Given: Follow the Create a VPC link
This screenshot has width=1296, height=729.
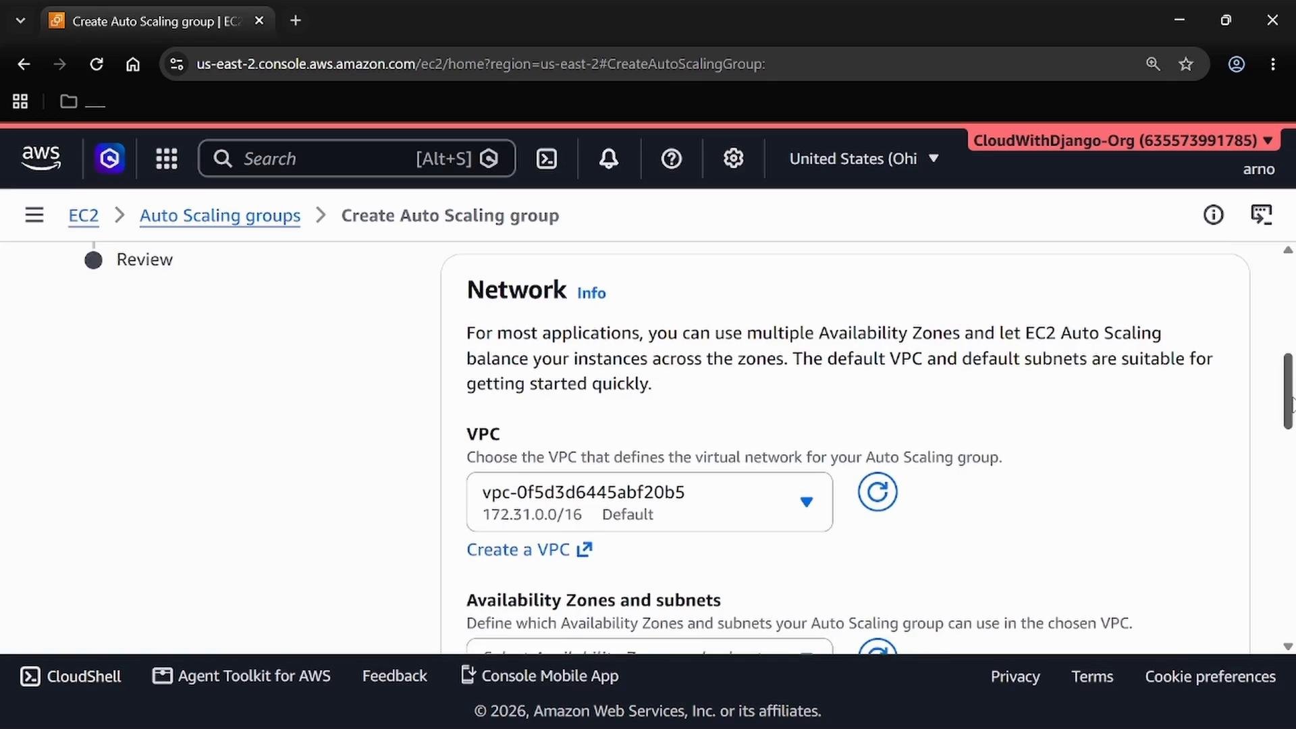Looking at the screenshot, I should (x=529, y=550).
